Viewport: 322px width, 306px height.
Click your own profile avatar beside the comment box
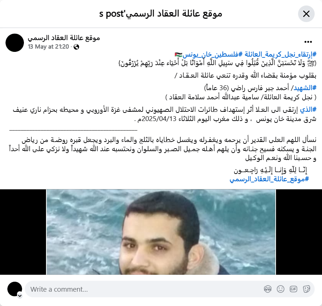coord(15,289)
